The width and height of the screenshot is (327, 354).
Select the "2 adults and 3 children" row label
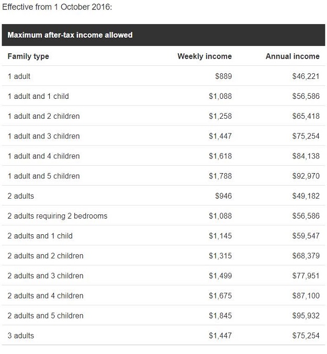tap(46, 276)
